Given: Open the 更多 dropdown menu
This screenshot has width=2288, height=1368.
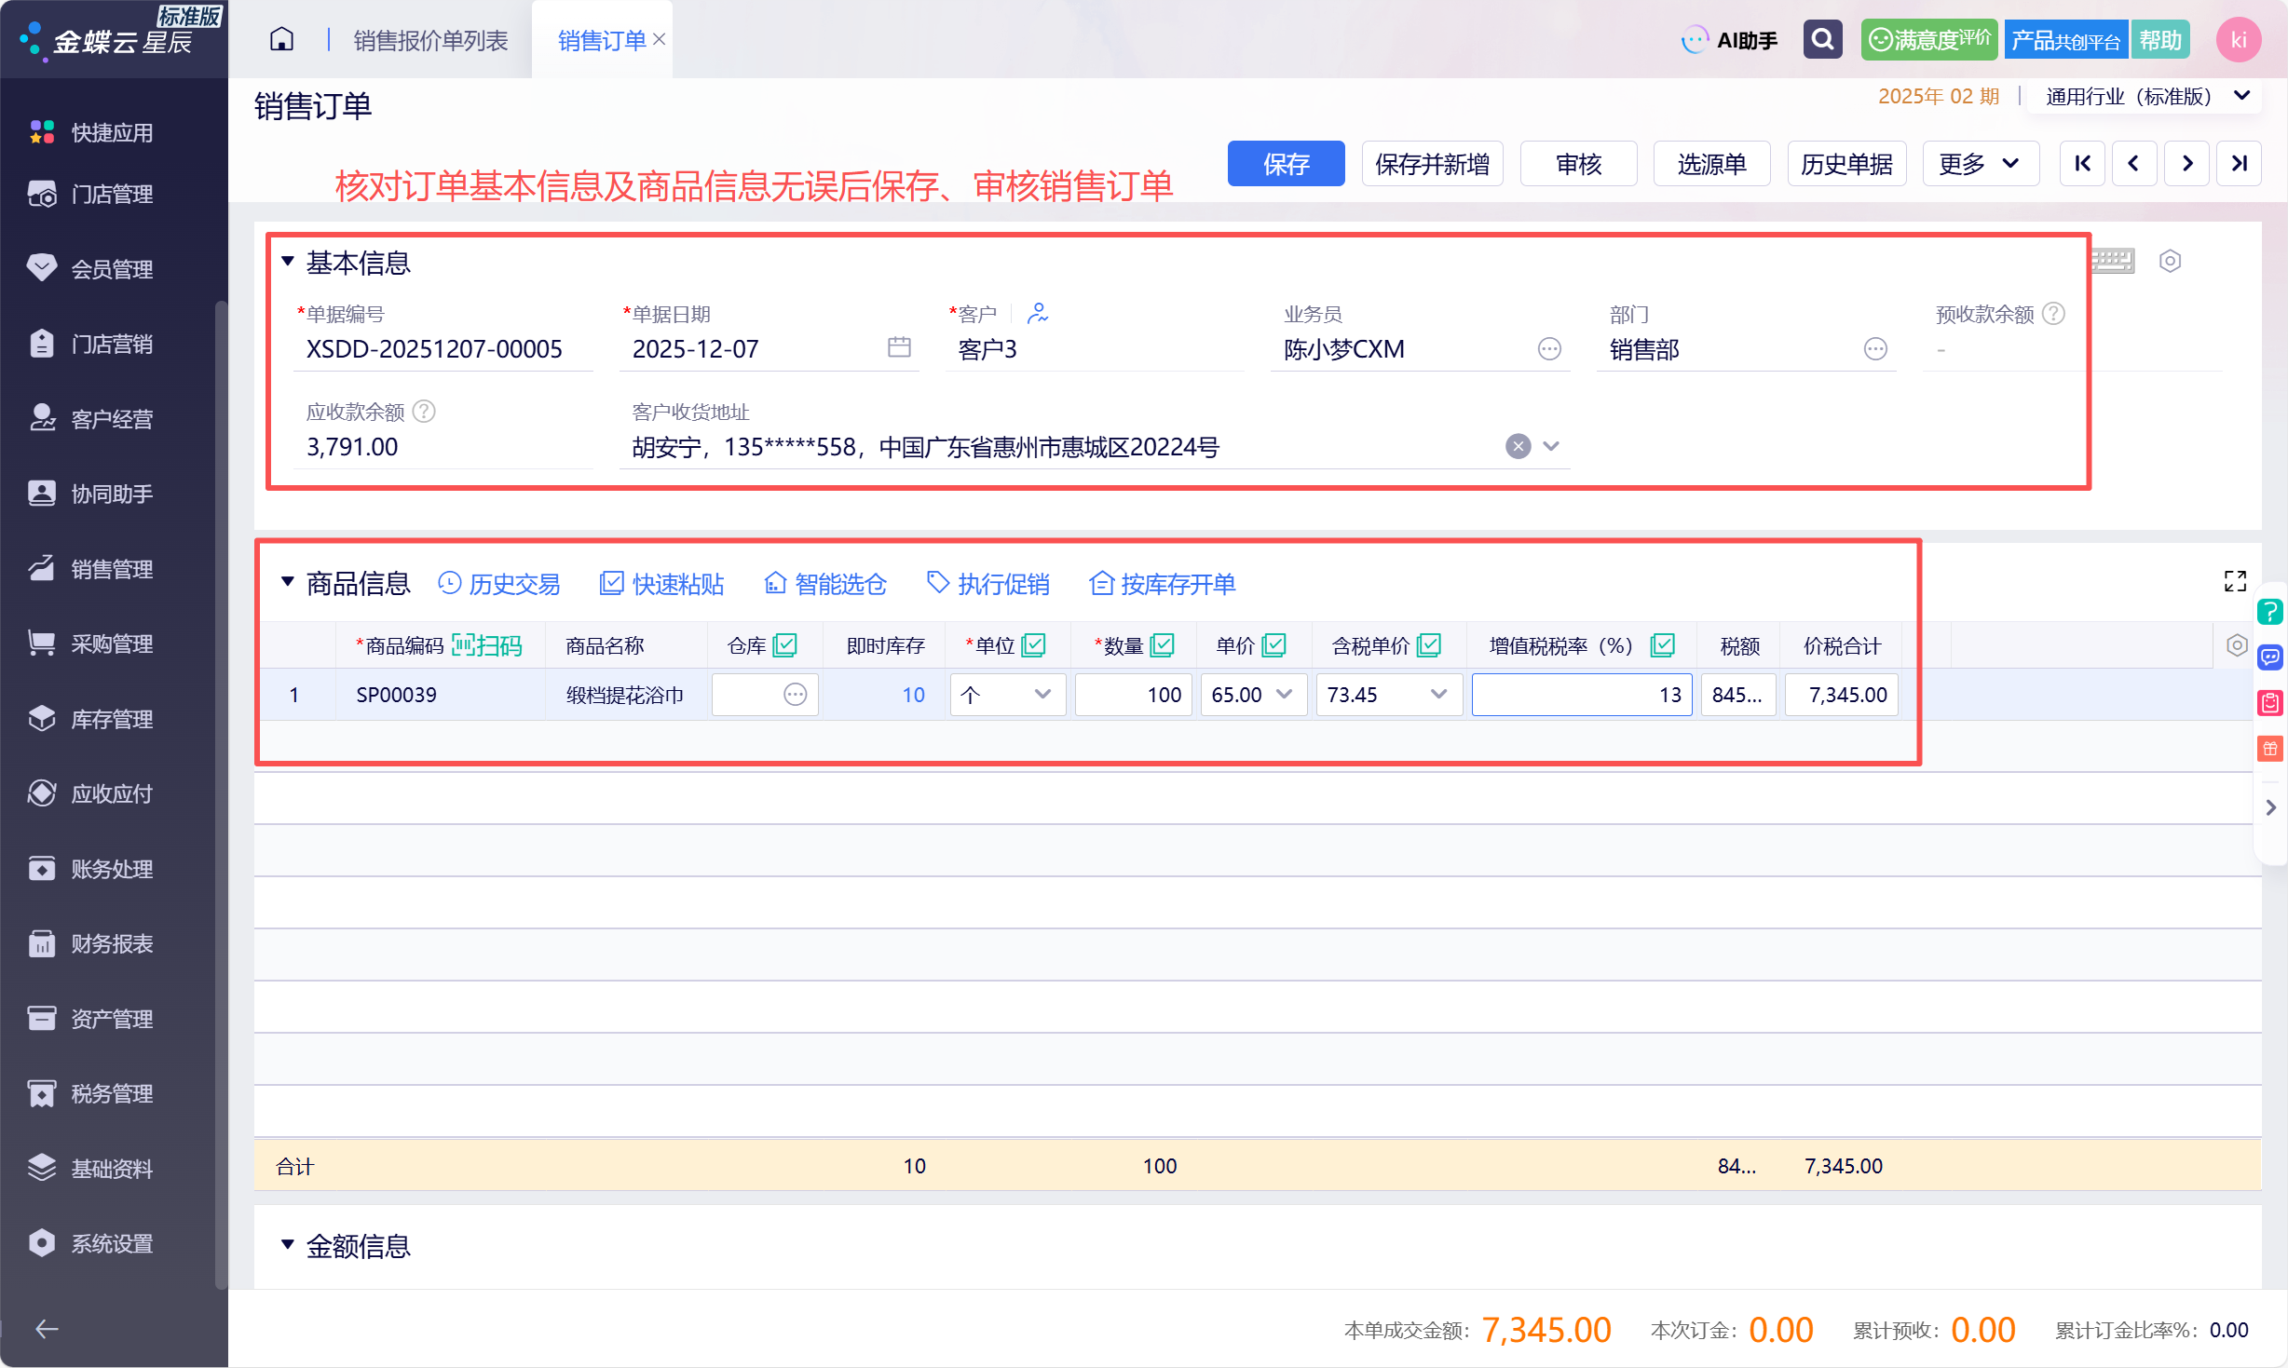Looking at the screenshot, I should click(1980, 164).
